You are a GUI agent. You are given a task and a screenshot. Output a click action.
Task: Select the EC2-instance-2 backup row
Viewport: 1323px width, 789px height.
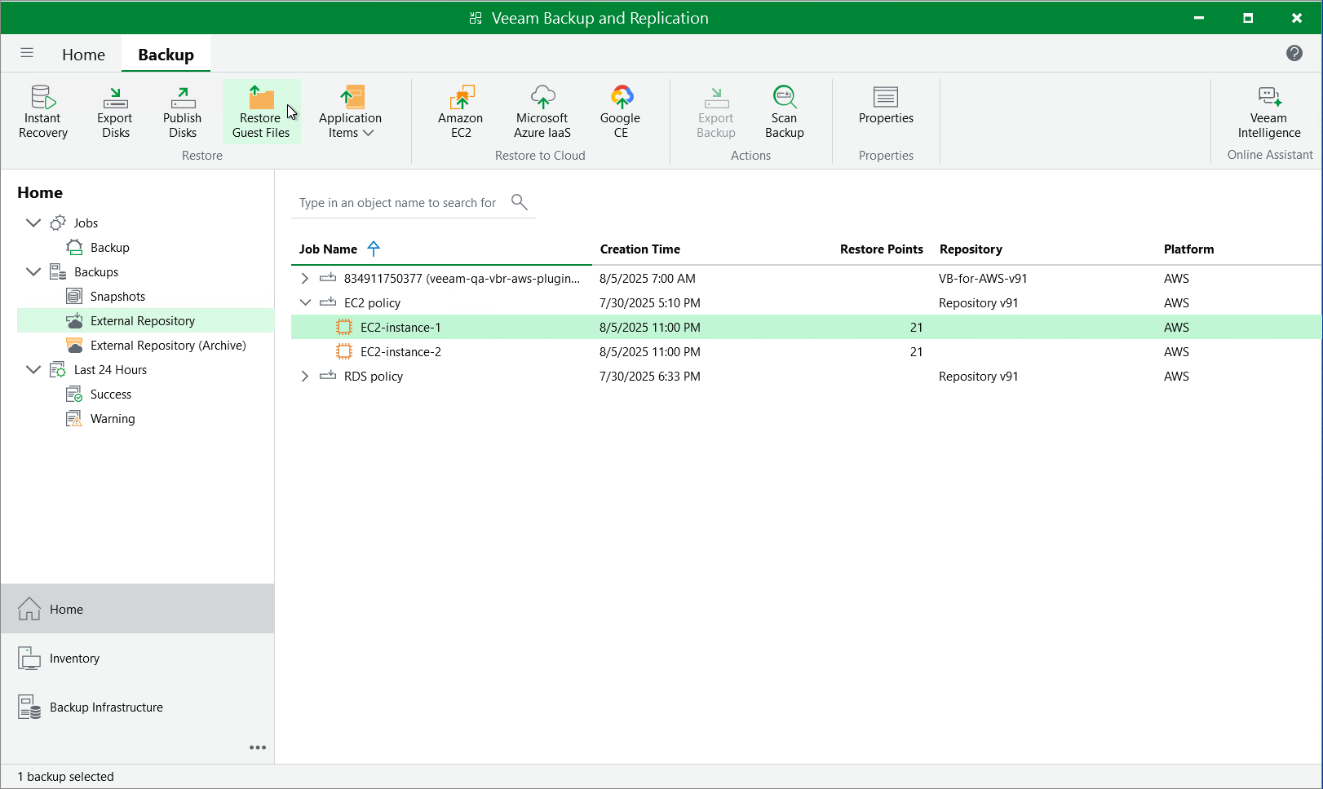[x=400, y=351]
